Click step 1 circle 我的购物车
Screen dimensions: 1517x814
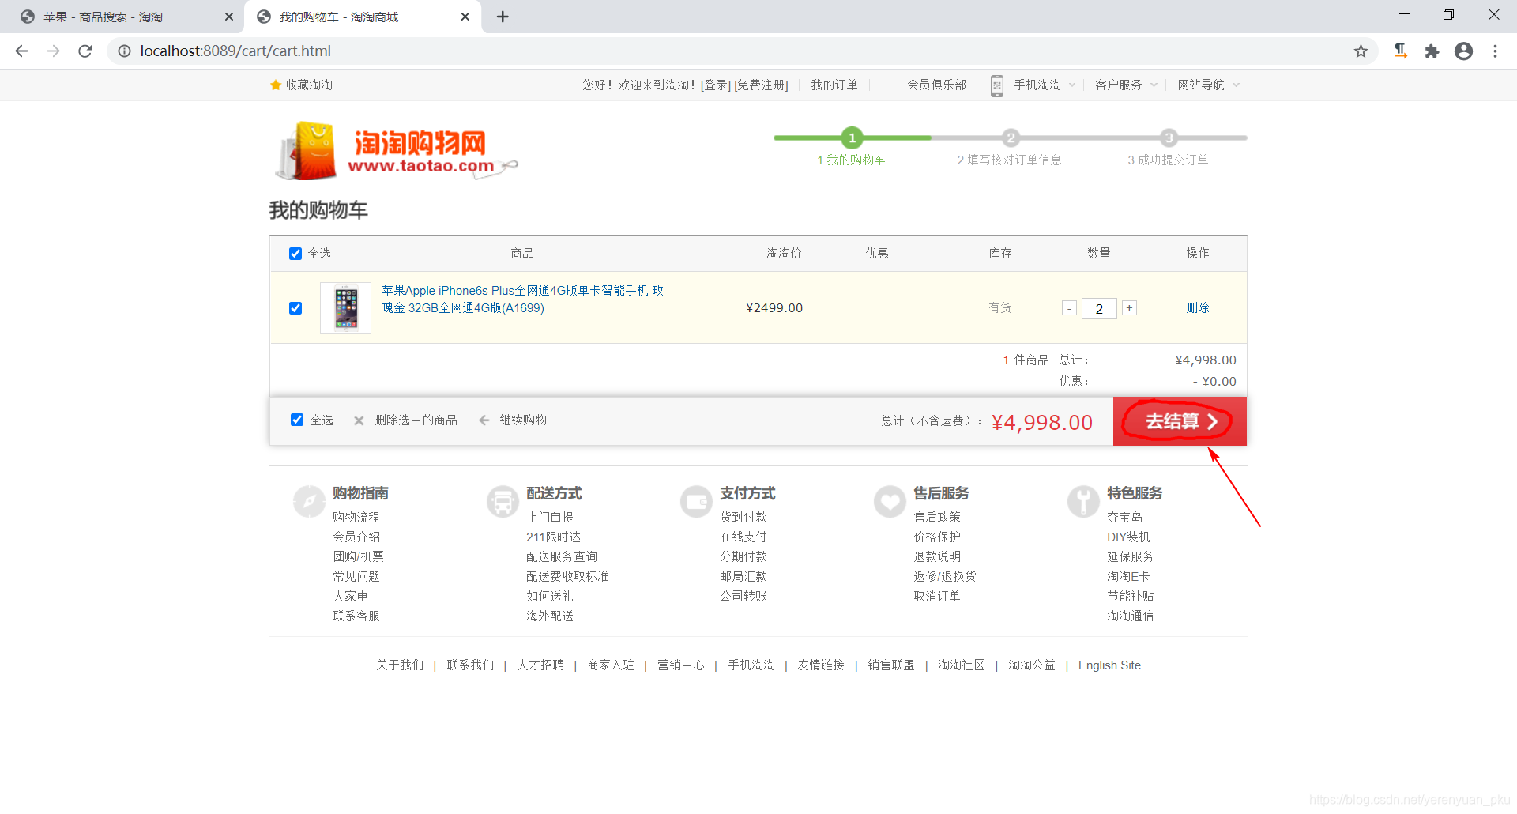click(x=852, y=138)
